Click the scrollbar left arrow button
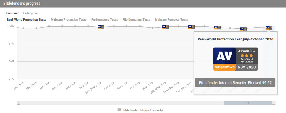 [19, 103]
